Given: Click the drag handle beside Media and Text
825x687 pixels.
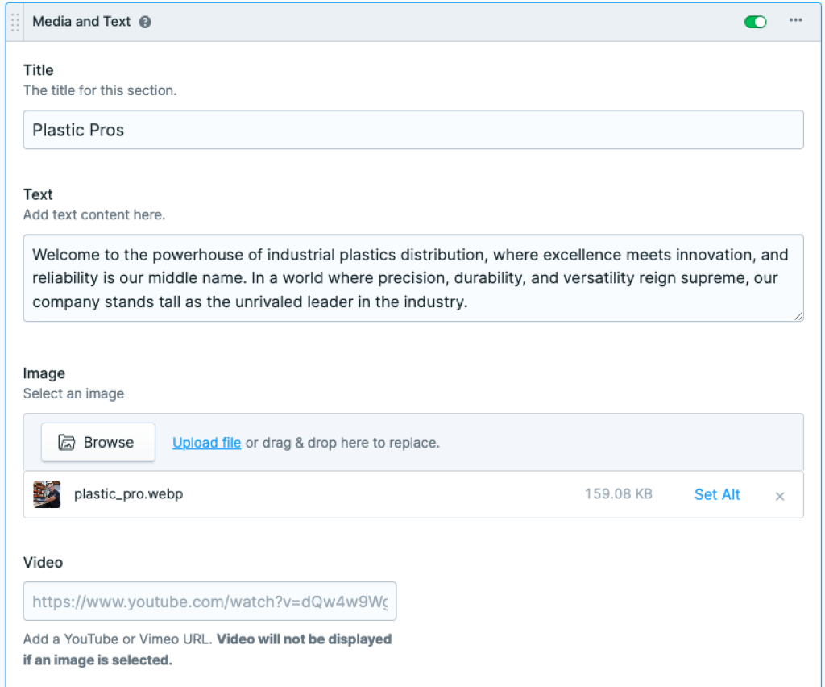Looking at the screenshot, I should pyautogui.click(x=14, y=22).
